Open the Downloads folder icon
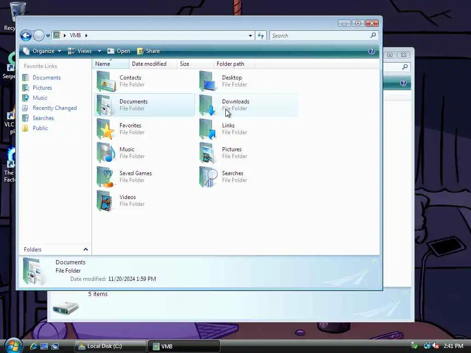471x353 pixels. [x=208, y=105]
